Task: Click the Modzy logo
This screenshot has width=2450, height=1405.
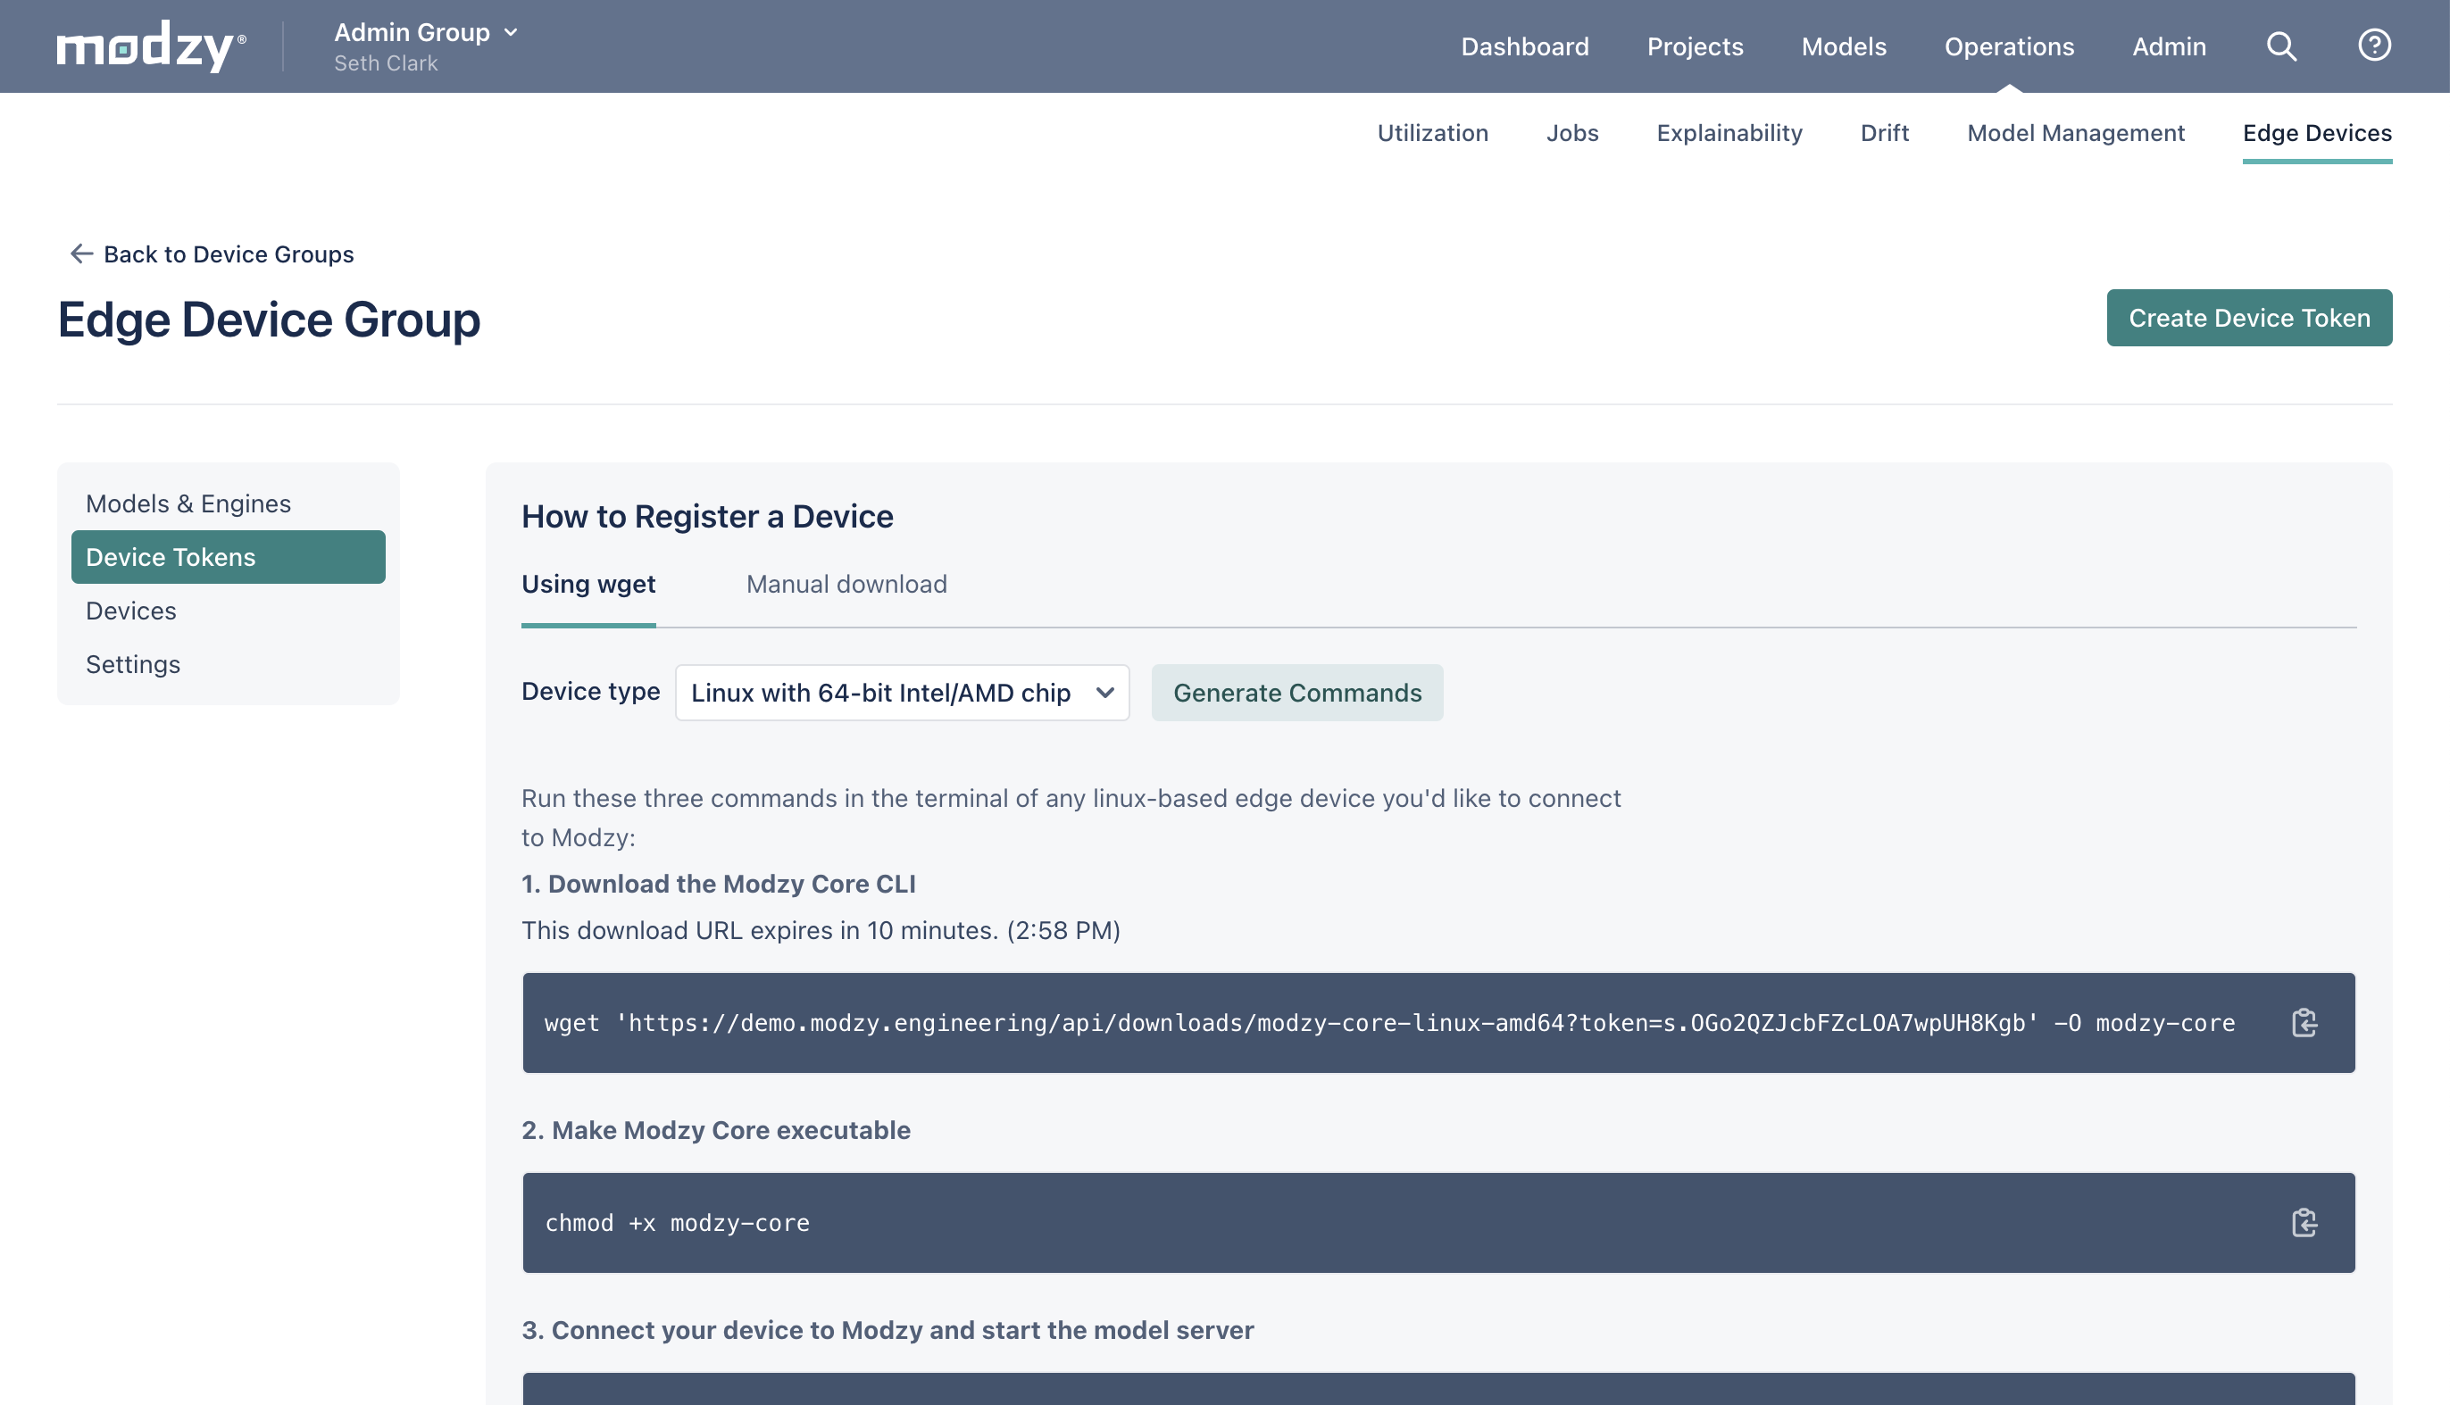Action: point(152,46)
